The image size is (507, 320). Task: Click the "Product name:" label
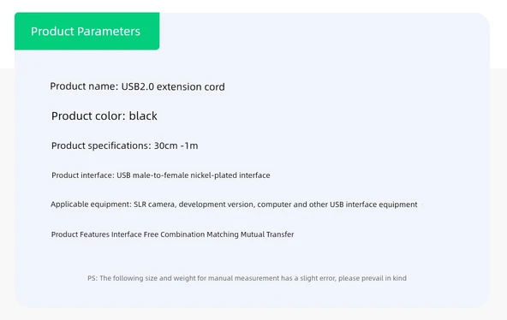tap(84, 86)
